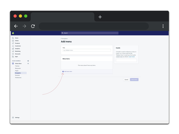Click the Orders icon in the sidebar

(x=13, y=41)
